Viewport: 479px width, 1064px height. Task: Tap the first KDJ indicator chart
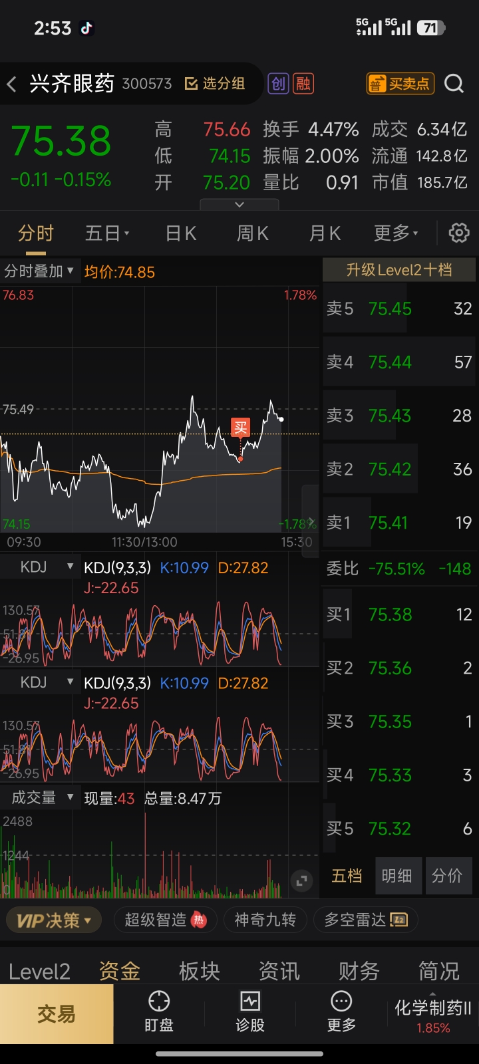tap(160, 634)
